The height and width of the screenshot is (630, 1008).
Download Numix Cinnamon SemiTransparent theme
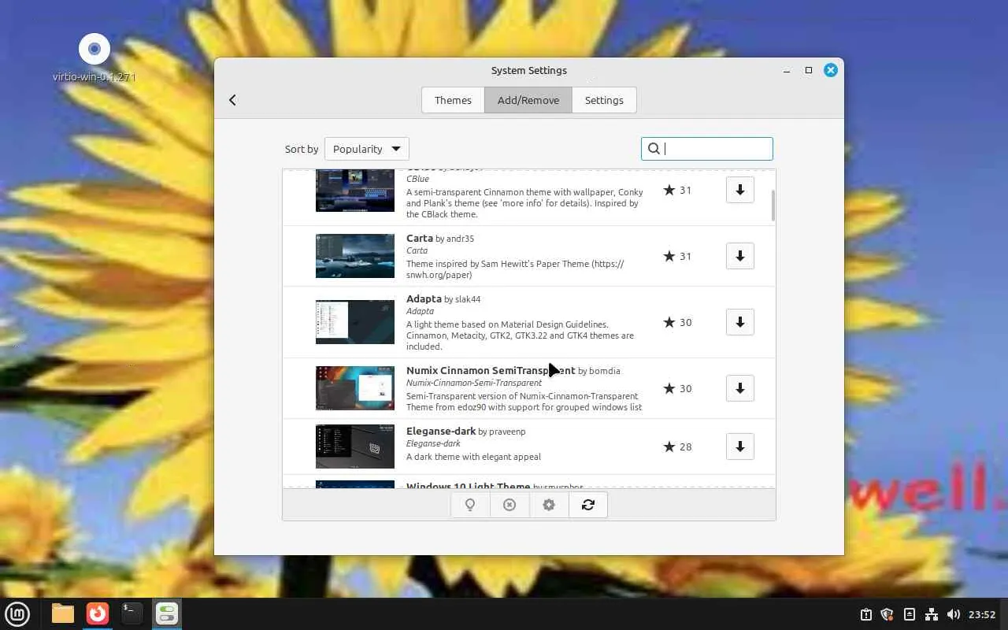[x=740, y=388]
